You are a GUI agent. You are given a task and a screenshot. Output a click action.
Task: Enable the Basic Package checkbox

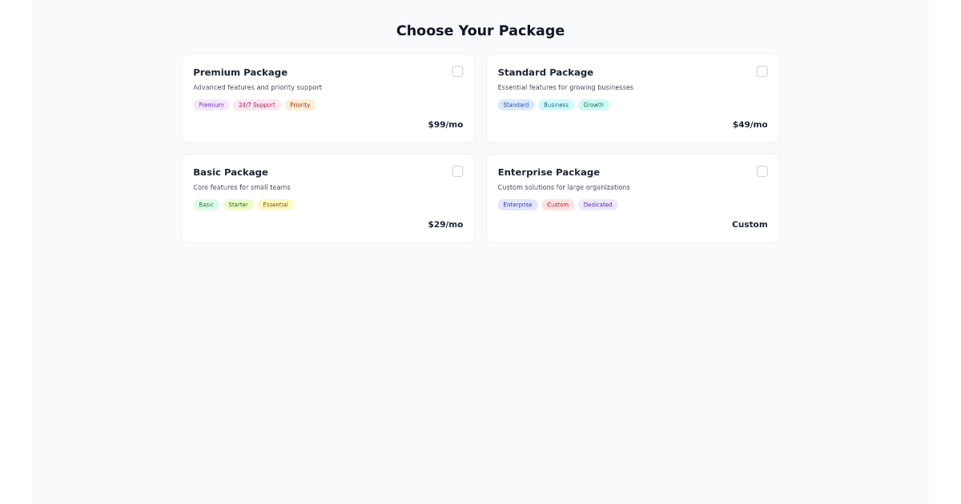click(x=457, y=171)
